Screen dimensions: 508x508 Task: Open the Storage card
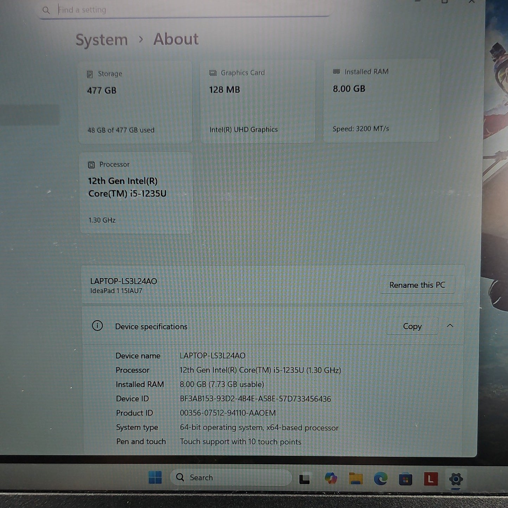135,102
